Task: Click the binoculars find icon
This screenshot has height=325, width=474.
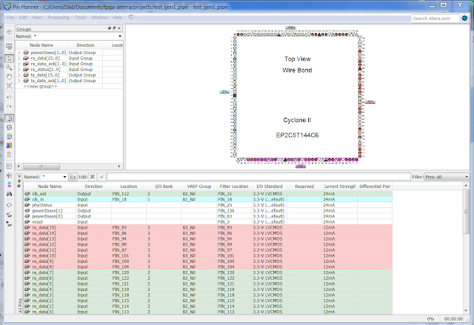Action: click(9, 194)
